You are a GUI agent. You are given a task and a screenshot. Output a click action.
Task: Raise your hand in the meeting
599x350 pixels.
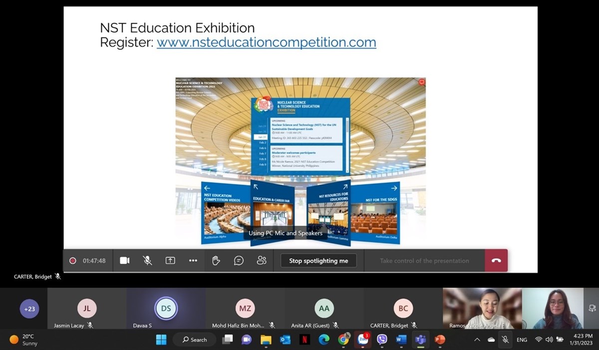(x=216, y=261)
